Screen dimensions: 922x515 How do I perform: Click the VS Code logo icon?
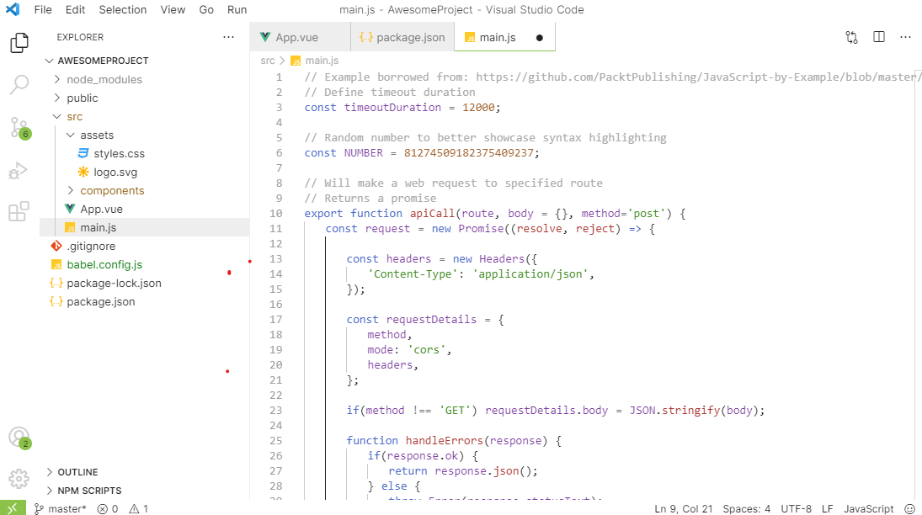(x=13, y=9)
